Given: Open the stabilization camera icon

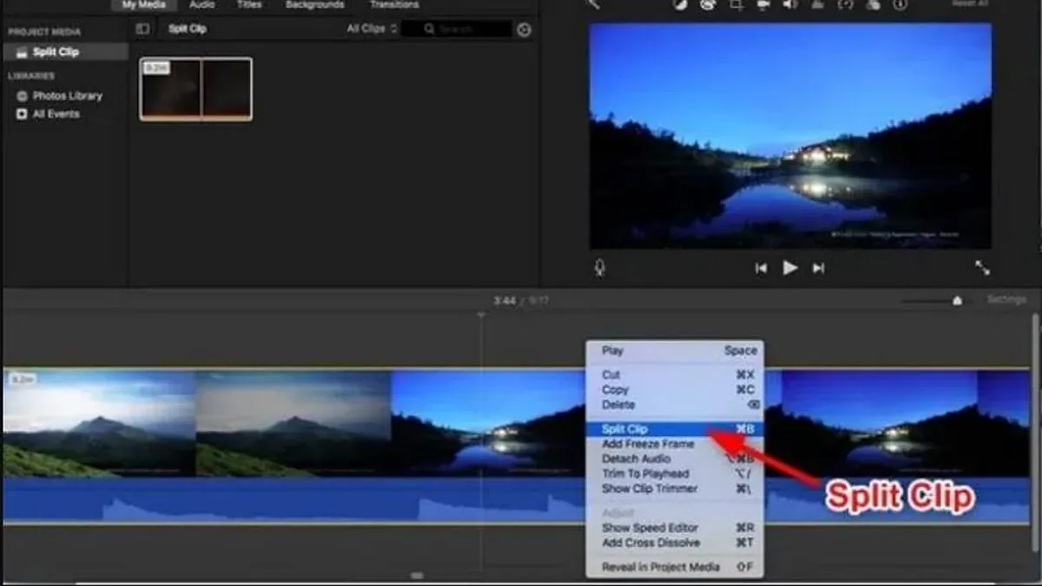Looking at the screenshot, I should point(763,4).
